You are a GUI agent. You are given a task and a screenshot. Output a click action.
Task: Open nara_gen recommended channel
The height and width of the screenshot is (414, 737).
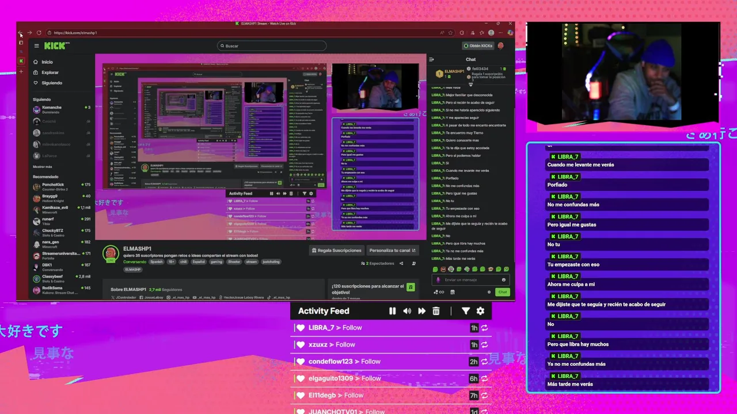pos(62,244)
